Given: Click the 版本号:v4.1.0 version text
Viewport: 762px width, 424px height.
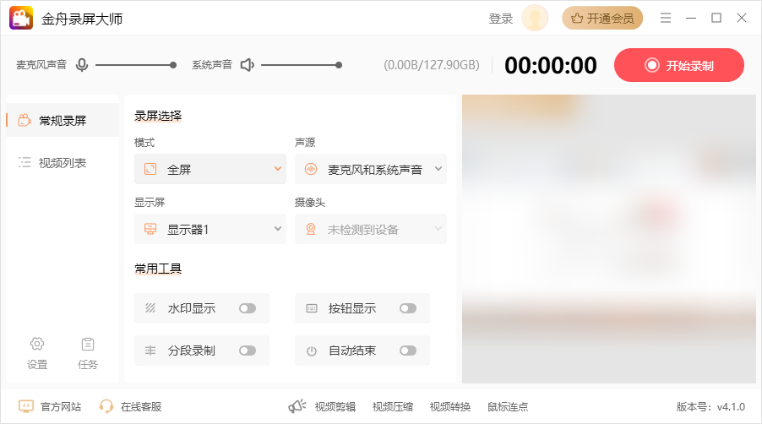Looking at the screenshot, I should (x=710, y=406).
